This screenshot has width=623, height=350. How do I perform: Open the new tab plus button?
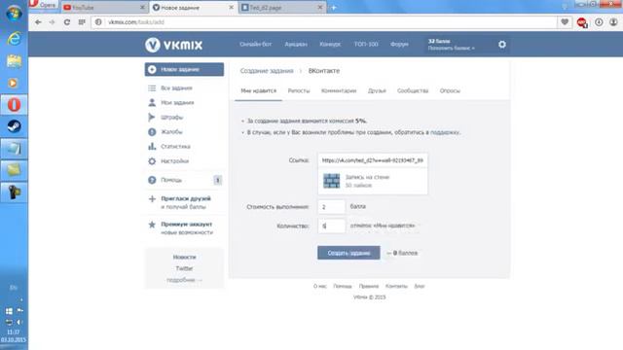point(334,8)
